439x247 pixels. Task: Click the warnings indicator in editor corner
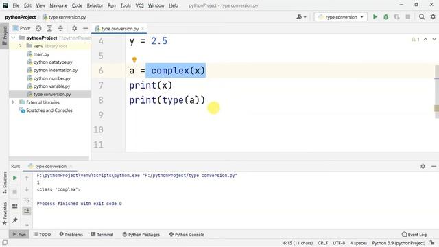tap(416, 40)
